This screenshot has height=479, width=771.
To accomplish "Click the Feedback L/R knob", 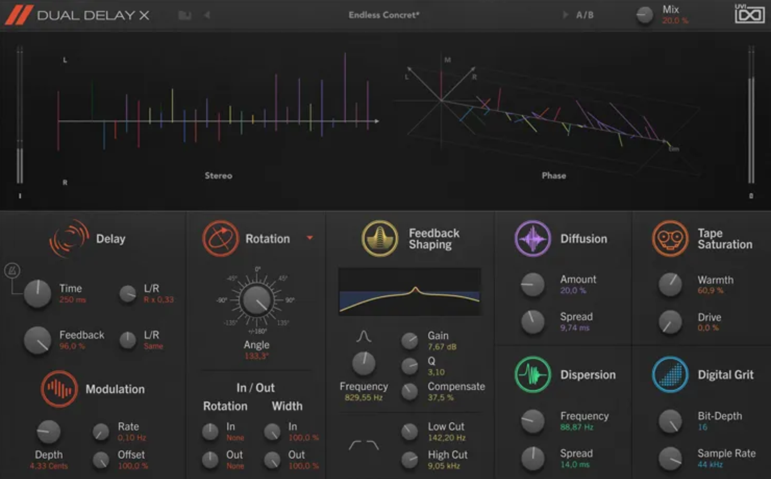I will pyautogui.click(x=128, y=340).
